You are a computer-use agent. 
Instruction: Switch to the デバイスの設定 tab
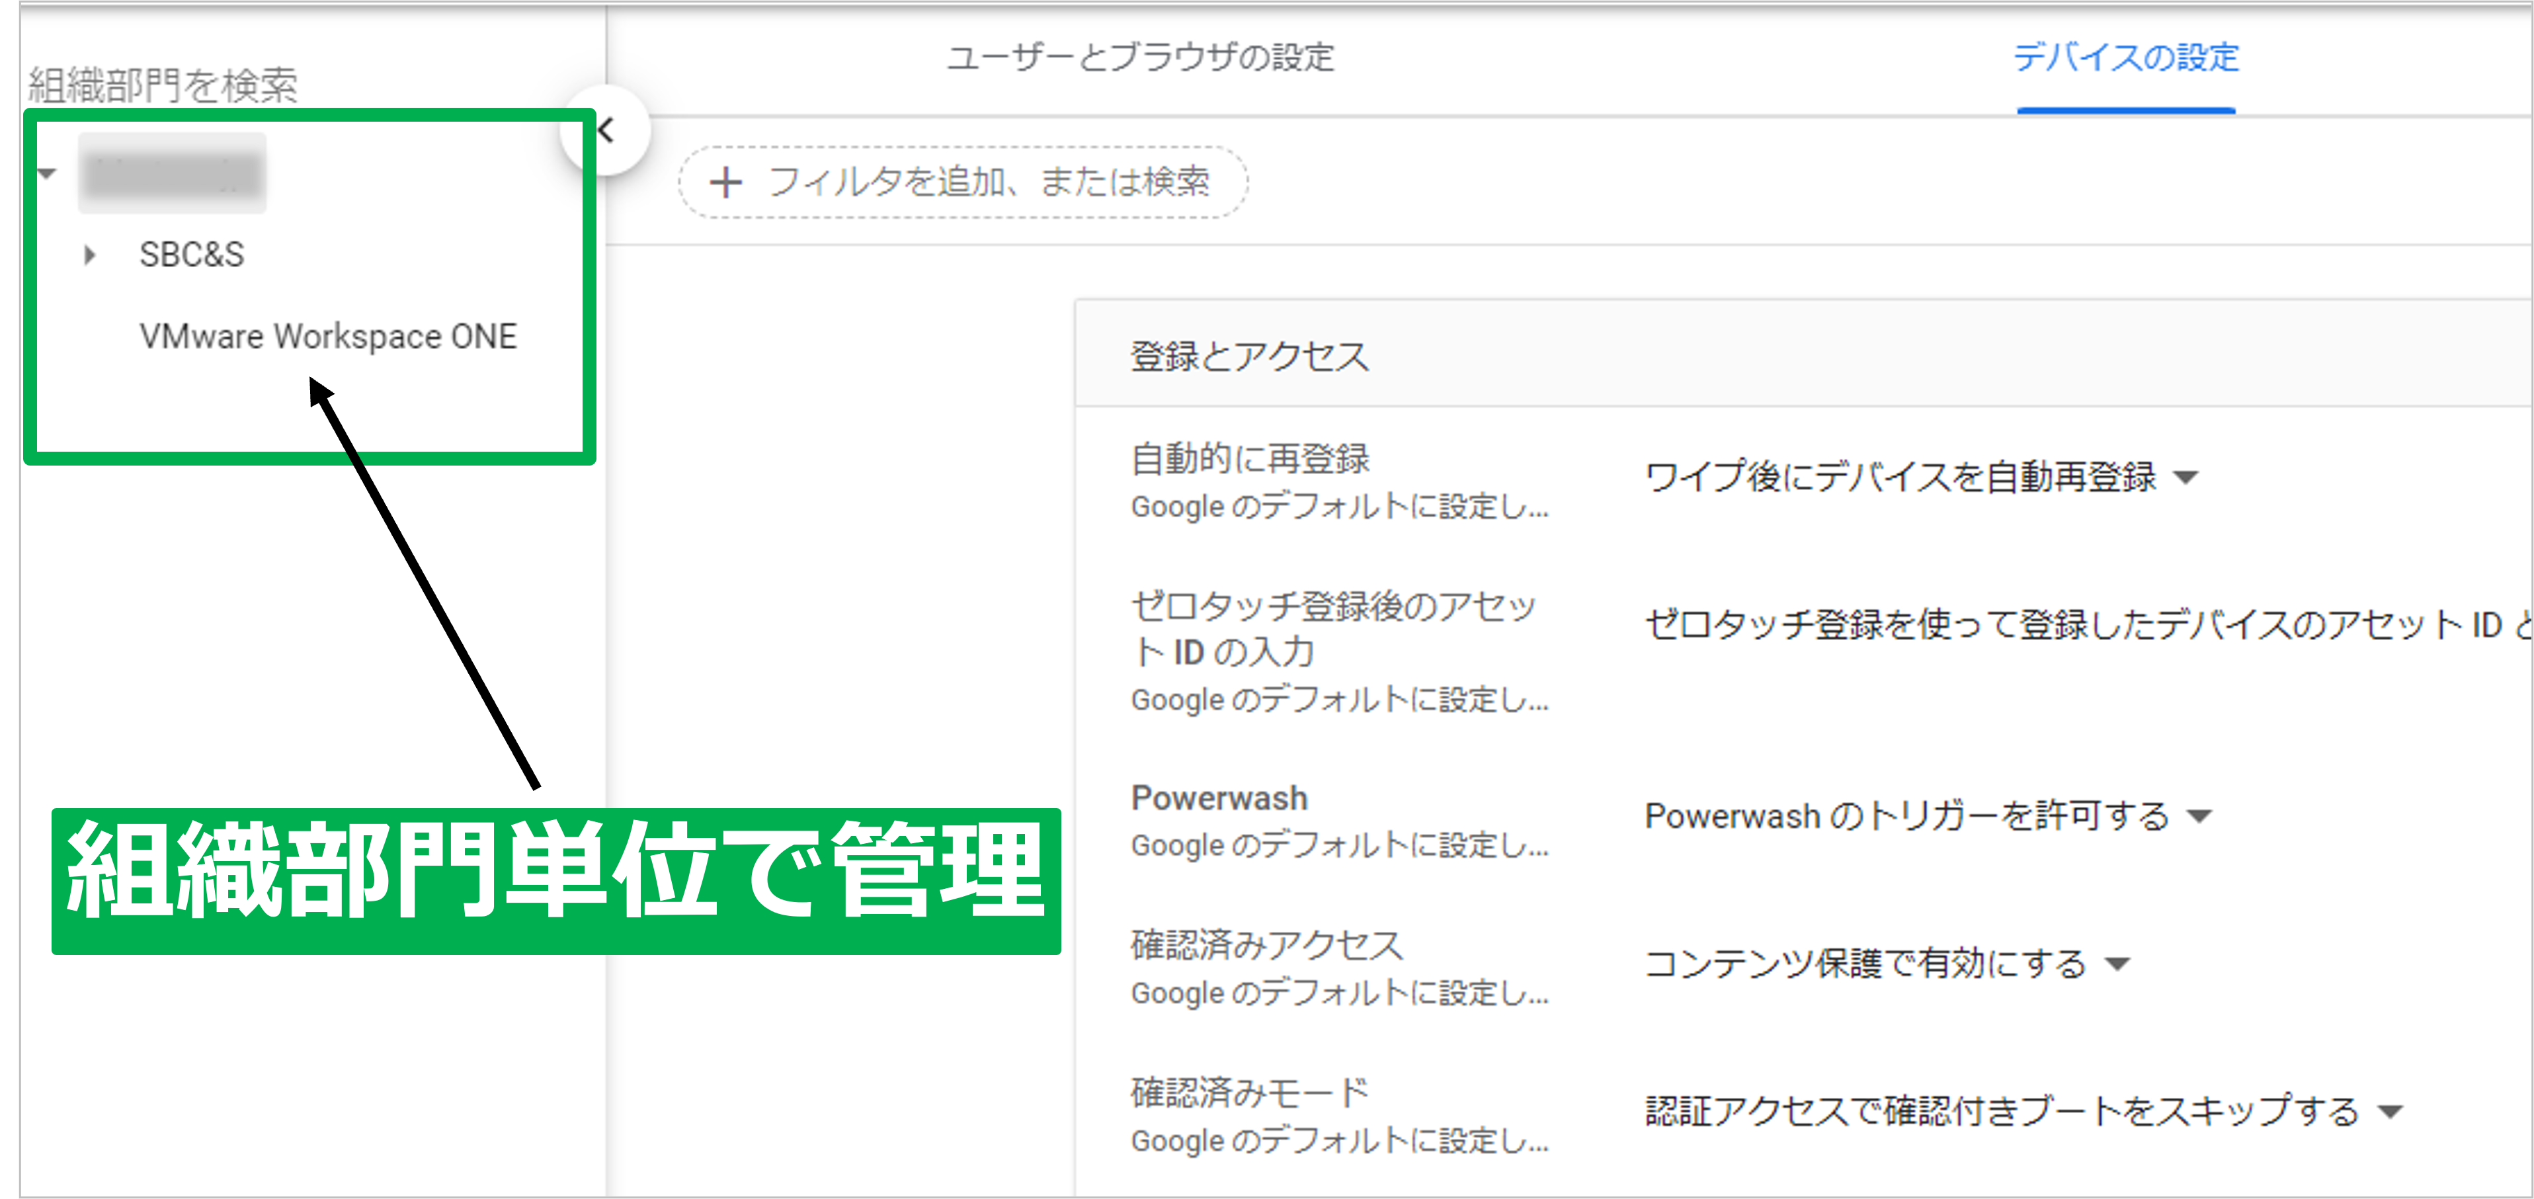tap(2127, 59)
